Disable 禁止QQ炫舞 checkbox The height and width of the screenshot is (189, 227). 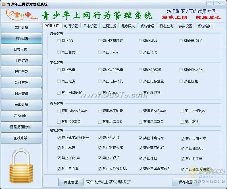(x=59, y=158)
